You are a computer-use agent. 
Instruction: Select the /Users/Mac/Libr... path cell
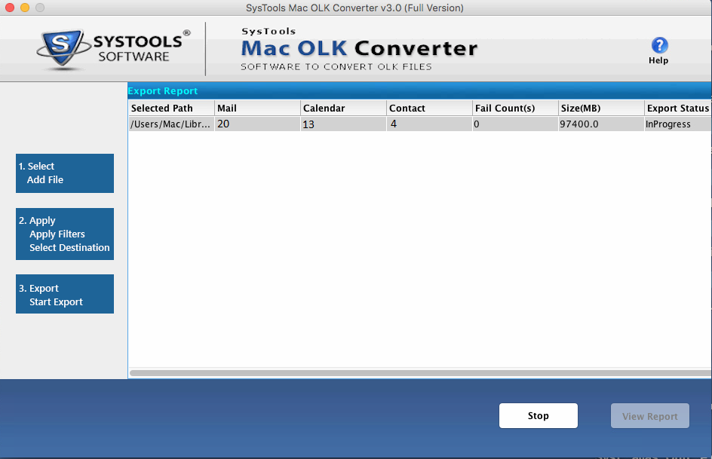[x=171, y=124]
